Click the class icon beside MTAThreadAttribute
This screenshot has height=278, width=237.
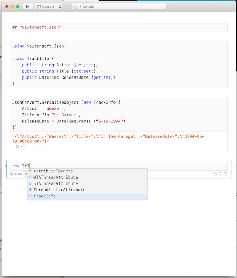point(30,177)
